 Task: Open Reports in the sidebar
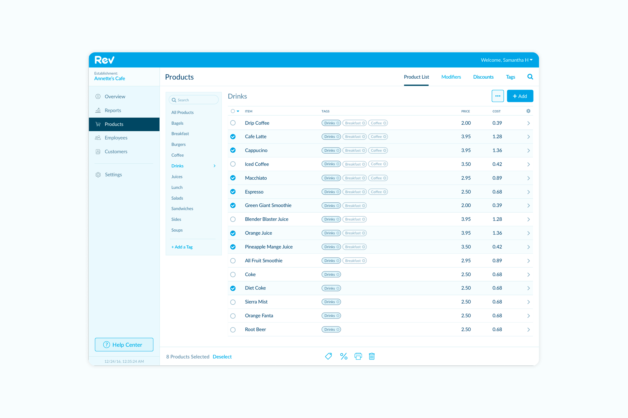[x=124, y=110]
